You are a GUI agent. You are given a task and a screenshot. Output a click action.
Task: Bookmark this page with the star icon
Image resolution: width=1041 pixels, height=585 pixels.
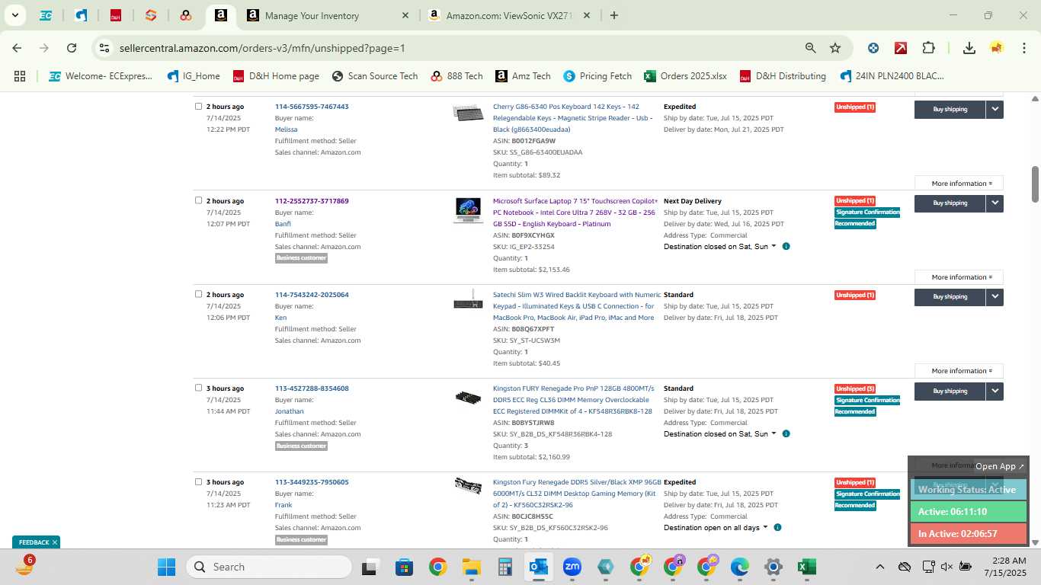(835, 48)
